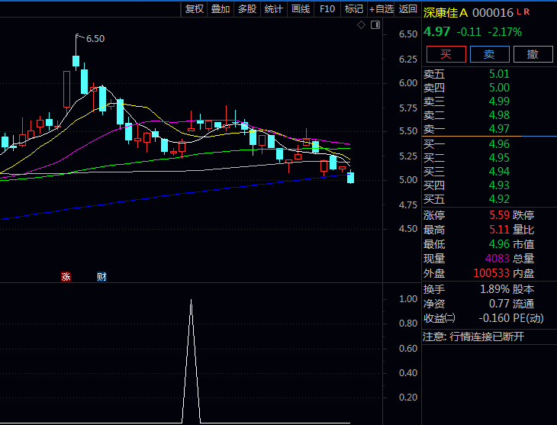Image resolution: width=557 pixels, height=425 pixels.
Task: Select the 卖一 ask price 4.97
Action: pyautogui.click(x=499, y=129)
